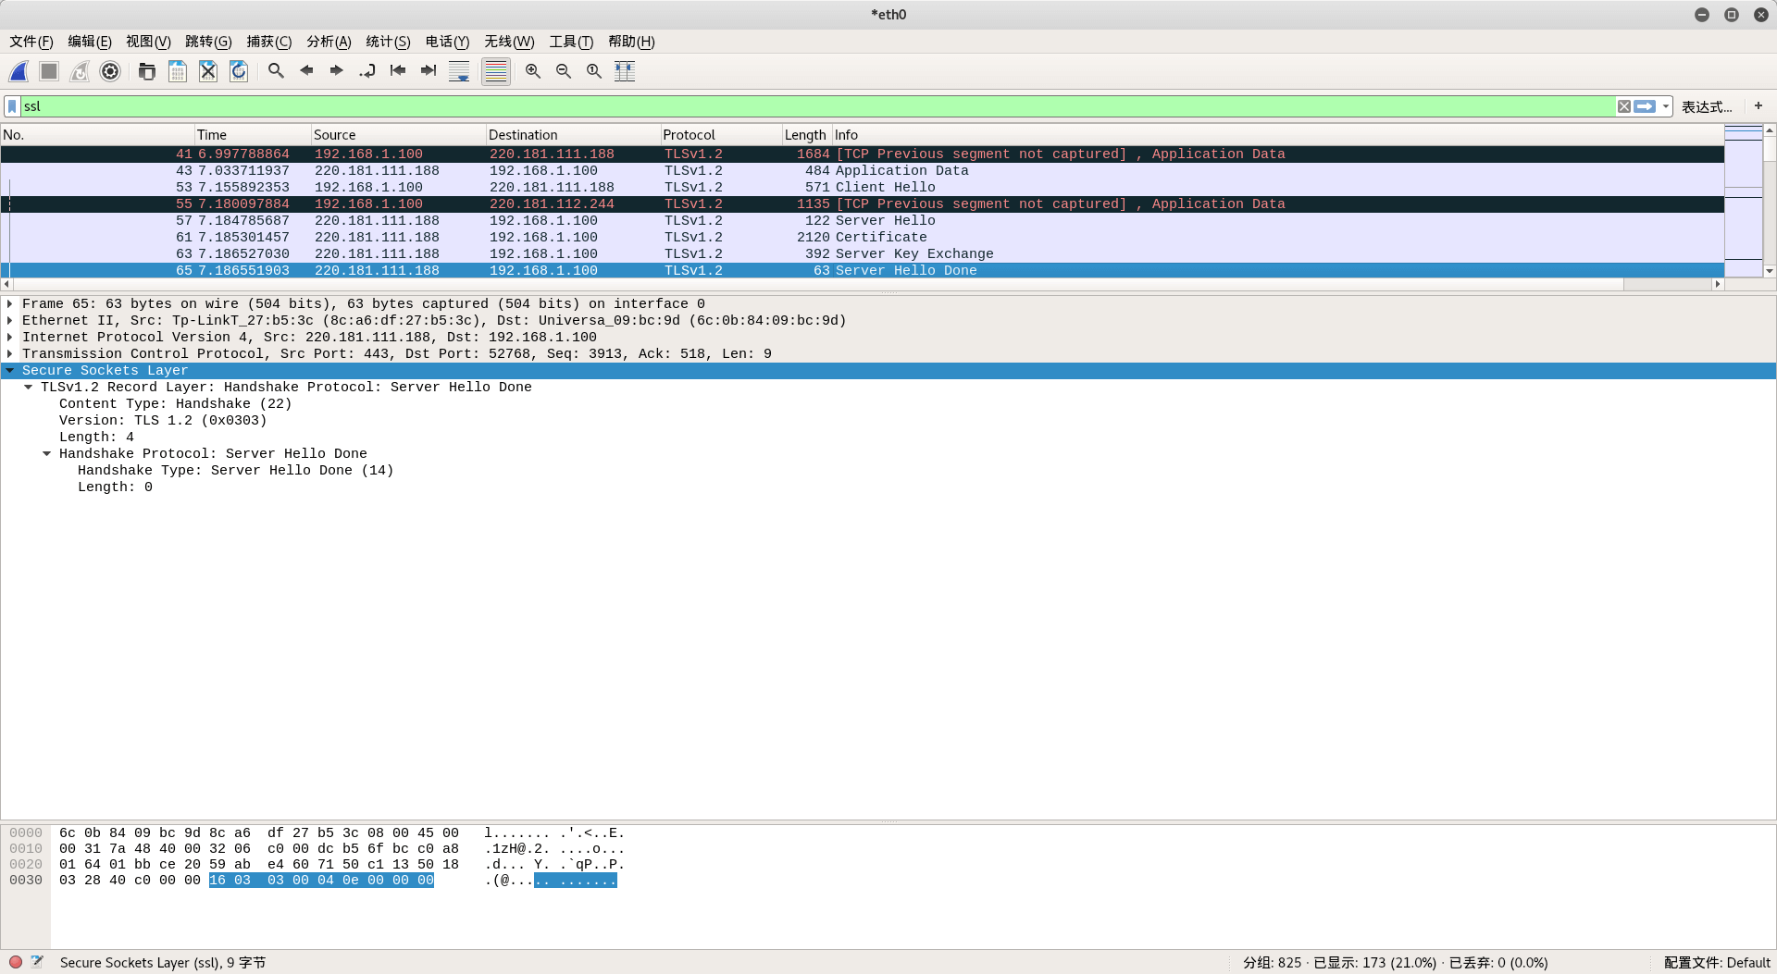Clear the ssl display filter
This screenshot has width=1777, height=974.
click(x=1623, y=106)
